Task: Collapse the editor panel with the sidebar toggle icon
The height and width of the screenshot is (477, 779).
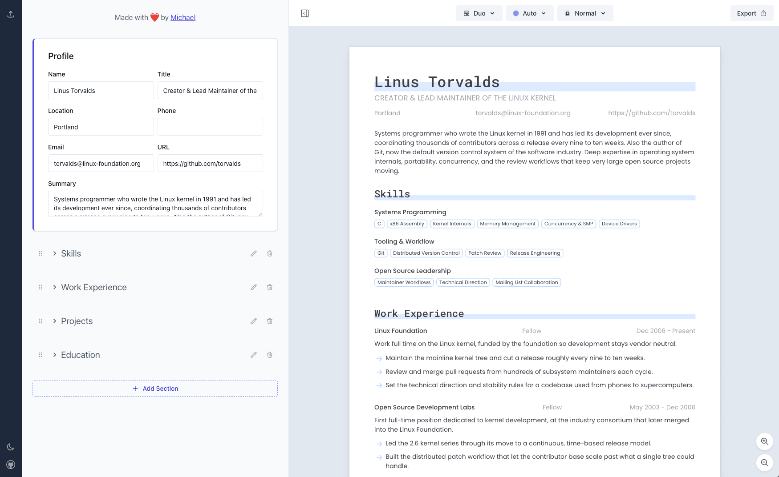Action: (x=305, y=13)
